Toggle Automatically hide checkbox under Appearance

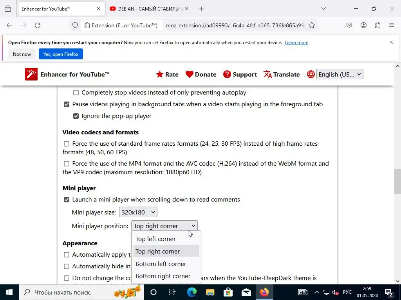click(x=67, y=266)
